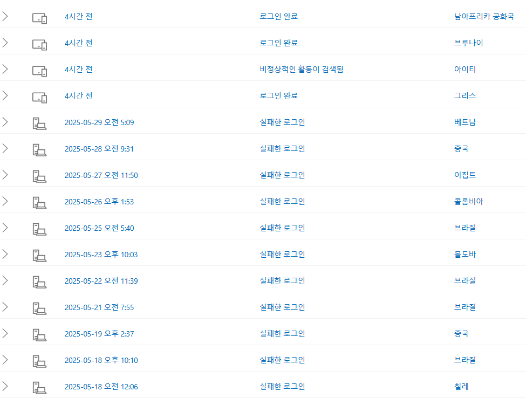Click computer icon for 베트남 failed login

click(39, 123)
